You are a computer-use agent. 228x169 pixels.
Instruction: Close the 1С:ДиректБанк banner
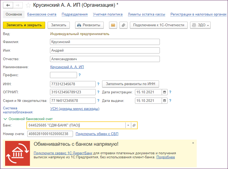193,143
